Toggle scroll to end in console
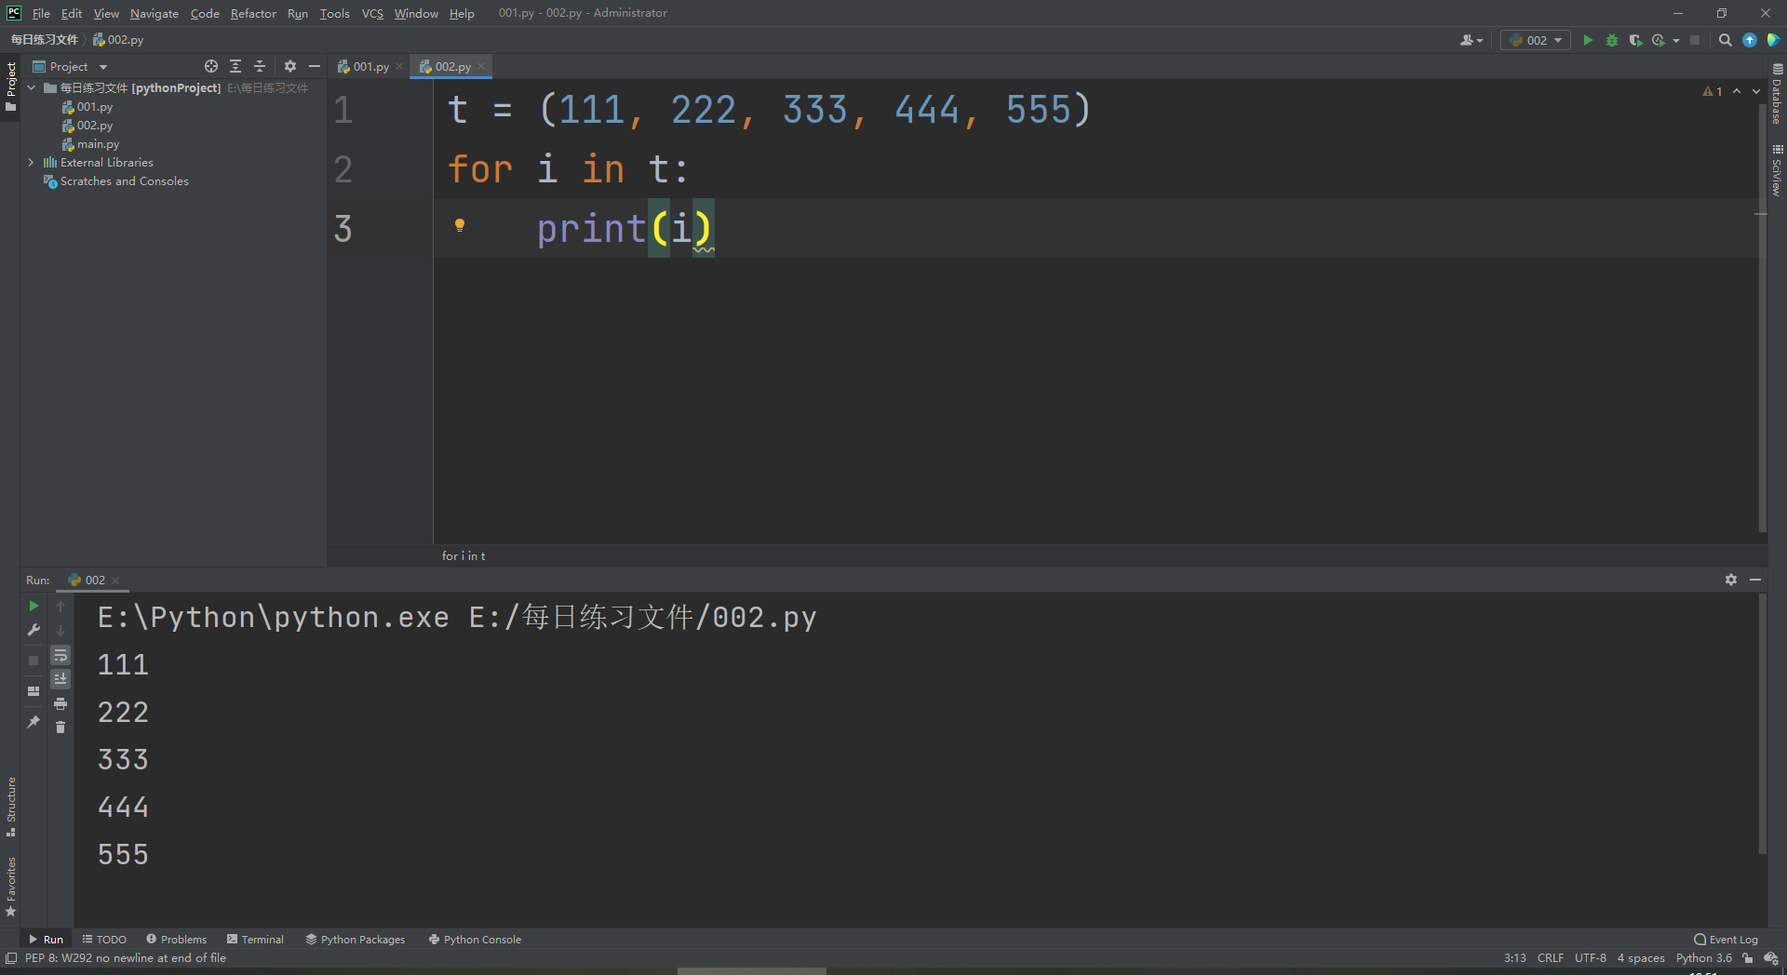Screen dimensions: 1787x975 point(60,679)
